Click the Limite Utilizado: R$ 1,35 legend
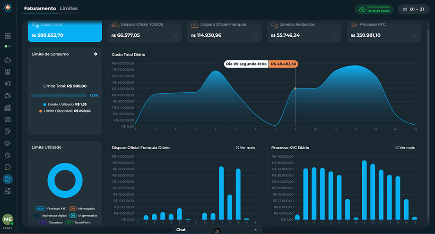Image resolution: width=435 pixels, height=234 pixels. 65,105
